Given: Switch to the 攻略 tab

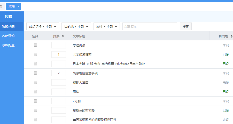Looking at the screenshot, I should coord(12,6).
